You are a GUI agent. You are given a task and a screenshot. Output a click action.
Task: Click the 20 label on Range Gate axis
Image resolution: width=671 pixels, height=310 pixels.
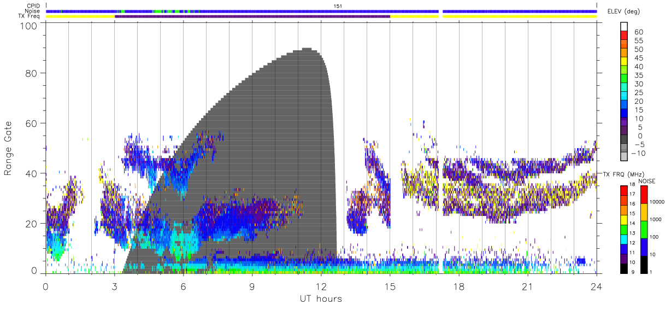[31, 224]
